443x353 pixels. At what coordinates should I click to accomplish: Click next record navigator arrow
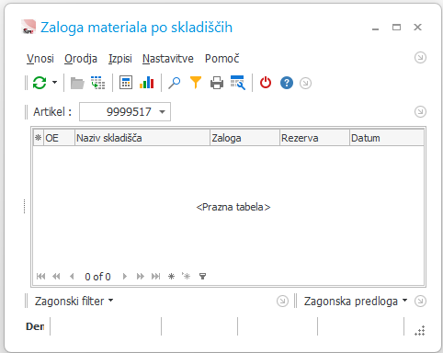(125, 277)
